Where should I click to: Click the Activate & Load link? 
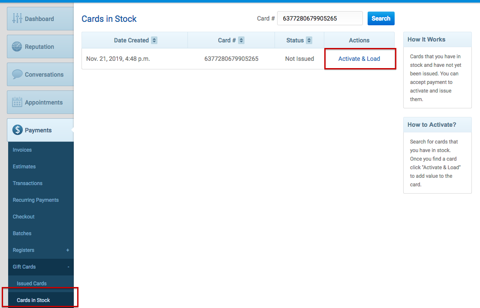[x=359, y=59]
